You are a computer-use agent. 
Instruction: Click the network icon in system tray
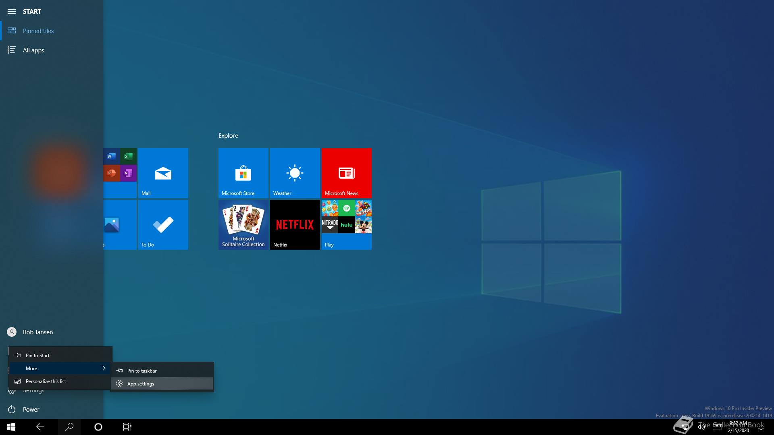(685, 427)
